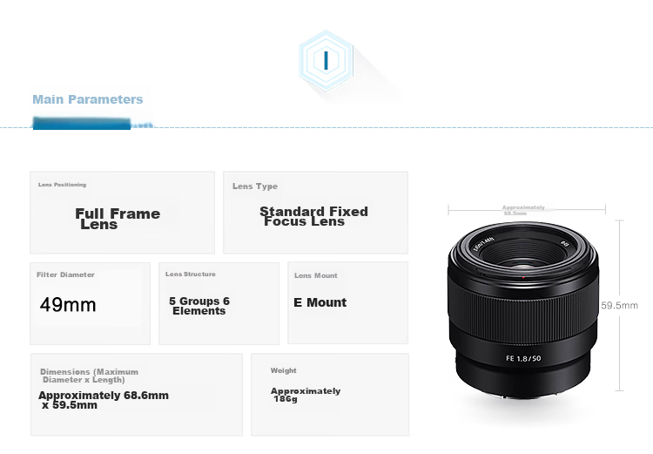Click the 5 Groups 6 Elements text

tap(199, 306)
